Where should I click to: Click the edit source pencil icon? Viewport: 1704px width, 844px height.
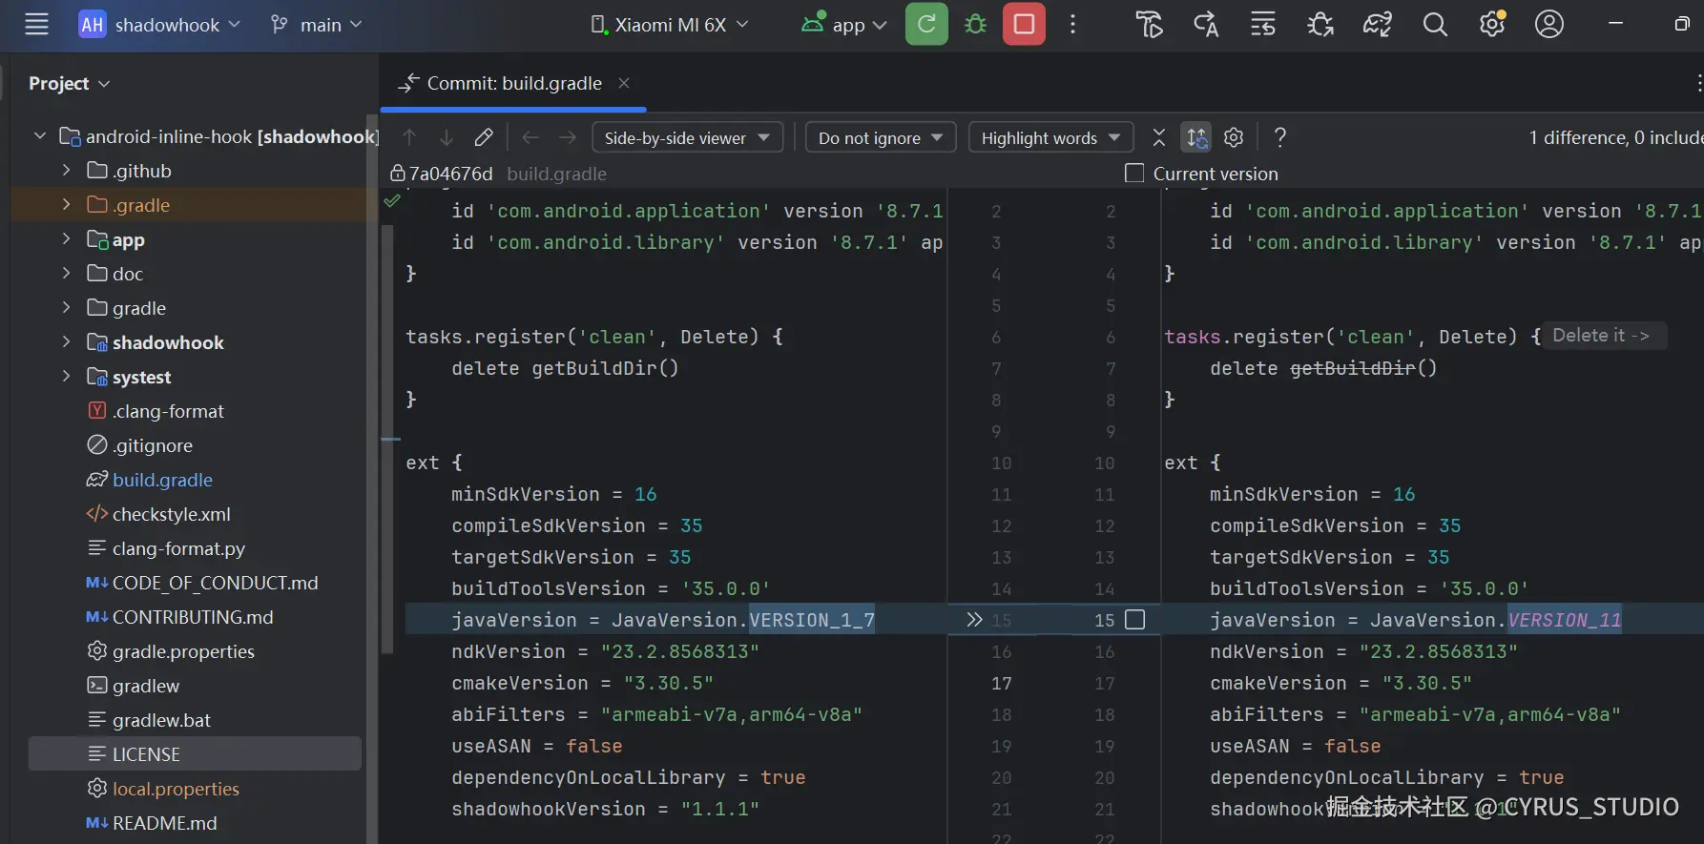[x=484, y=138]
